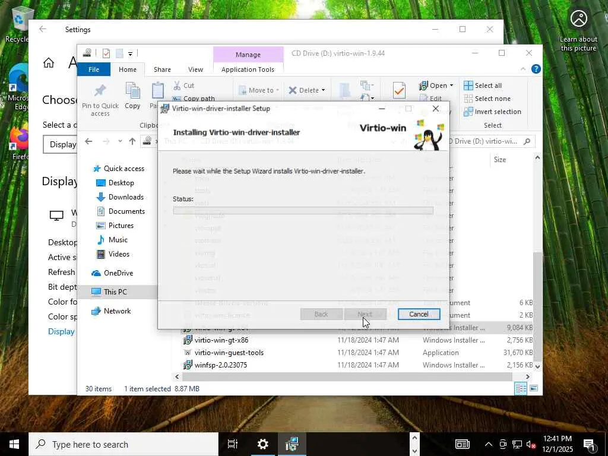Switch to details view icon
This screenshot has height=456, width=608.
point(520,388)
